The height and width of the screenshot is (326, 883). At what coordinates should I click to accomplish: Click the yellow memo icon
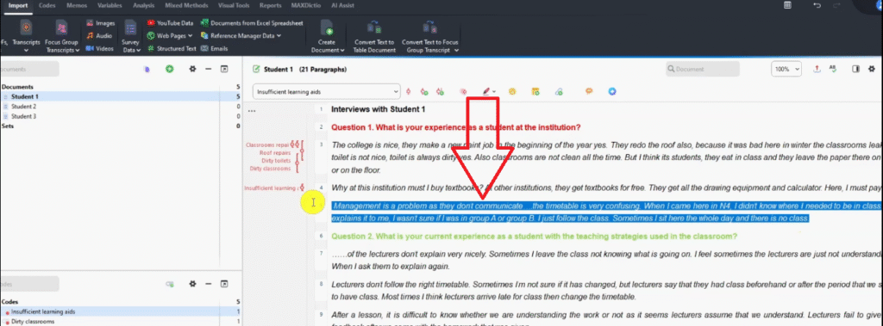(535, 91)
